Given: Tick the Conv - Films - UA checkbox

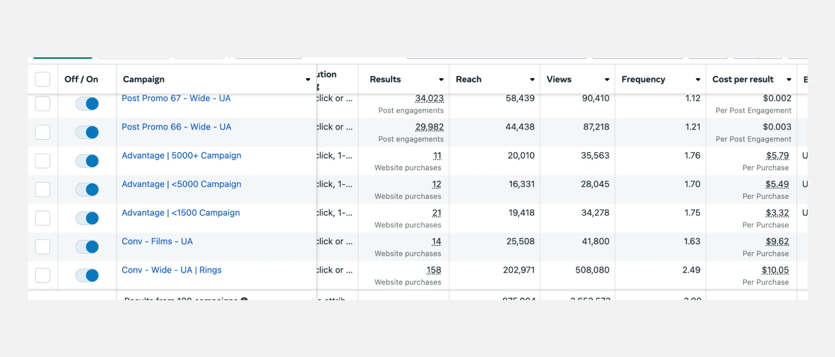Looking at the screenshot, I should tap(43, 247).
